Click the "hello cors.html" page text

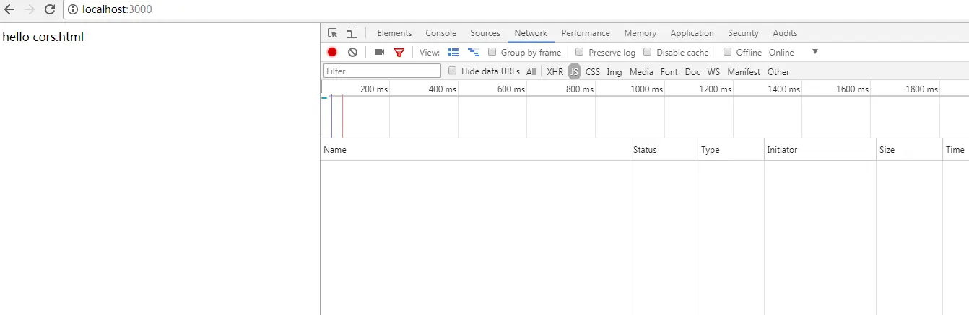pos(43,37)
